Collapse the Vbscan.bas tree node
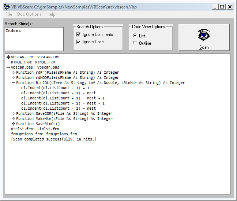Image resolution: width=237 pixels, height=201 pixels. click(x=8, y=67)
